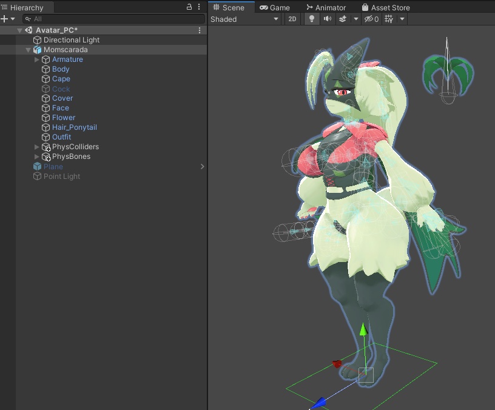The height and width of the screenshot is (410, 495).
Task: Click the blue Z-axis move handle
Action: click(x=318, y=403)
